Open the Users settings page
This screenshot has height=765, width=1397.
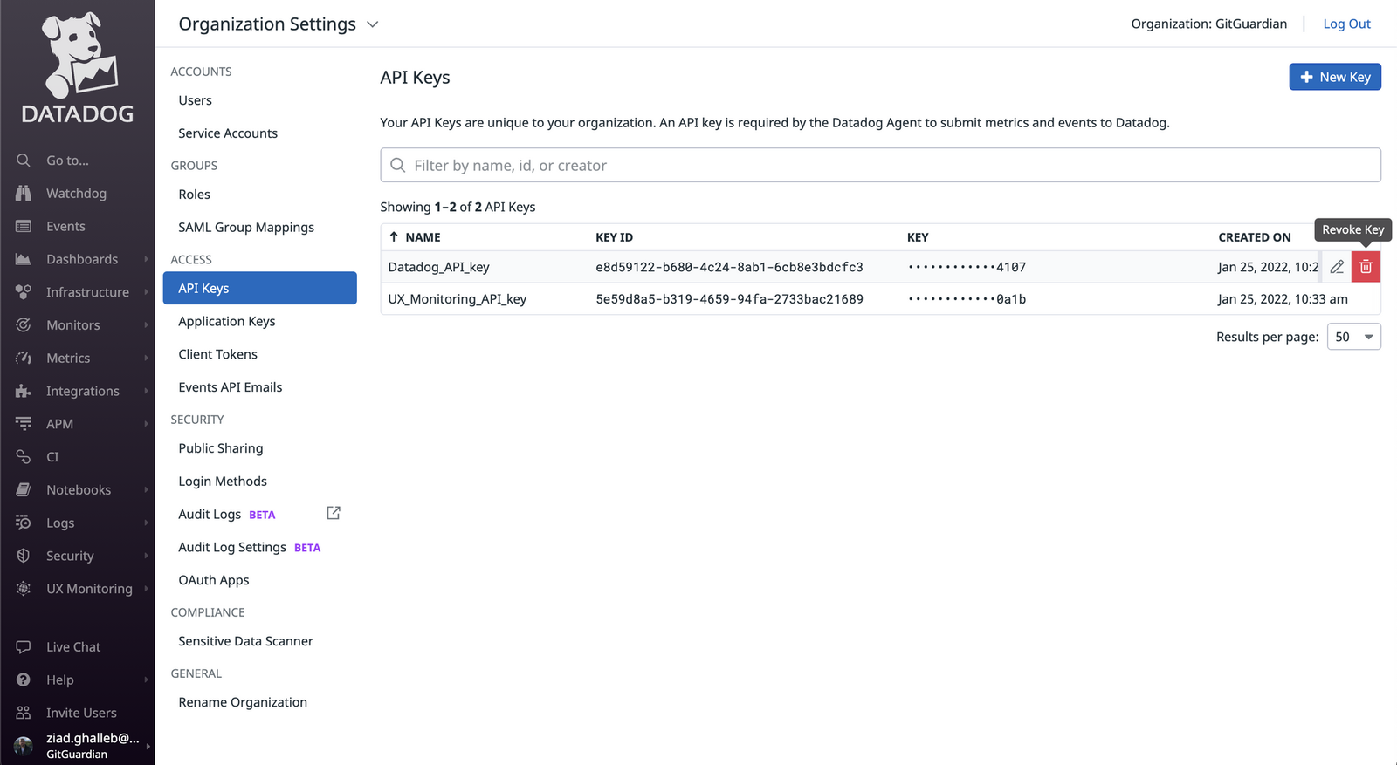click(196, 100)
